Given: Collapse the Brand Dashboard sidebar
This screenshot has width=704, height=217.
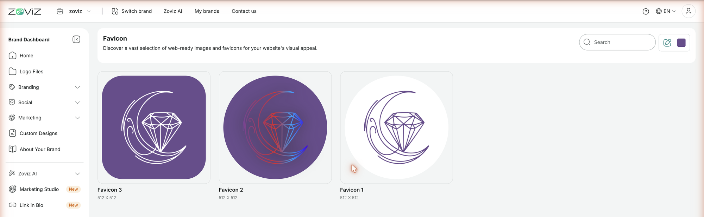Looking at the screenshot, I should [x=76, y=39].
